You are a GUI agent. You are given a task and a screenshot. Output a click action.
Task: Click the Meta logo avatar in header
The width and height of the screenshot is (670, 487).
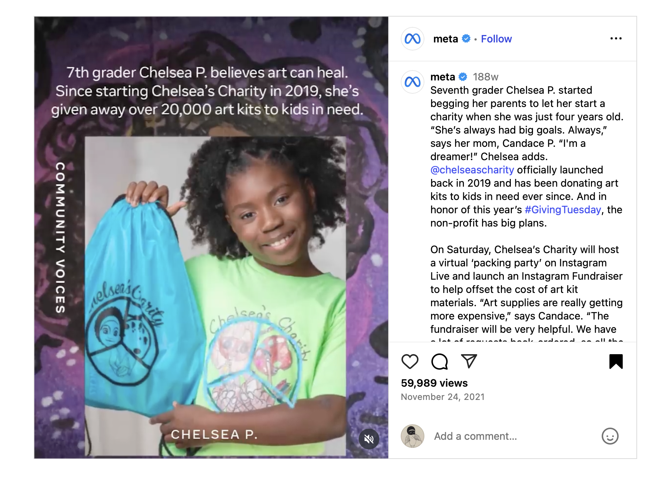pos(413,39)
